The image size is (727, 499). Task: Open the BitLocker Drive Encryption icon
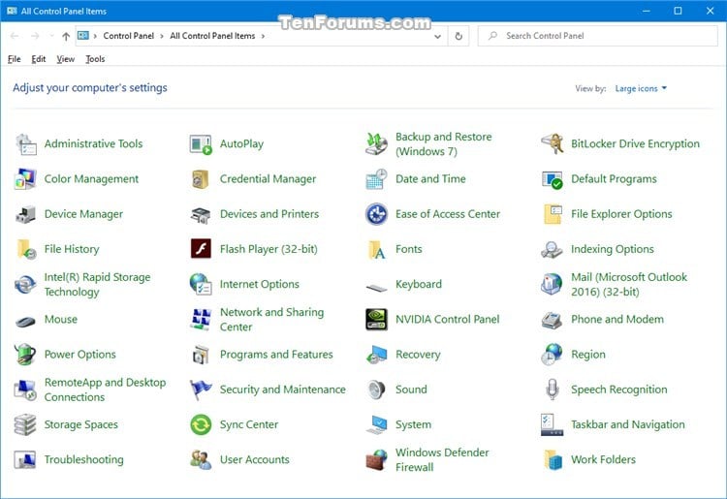pos(552,143)
